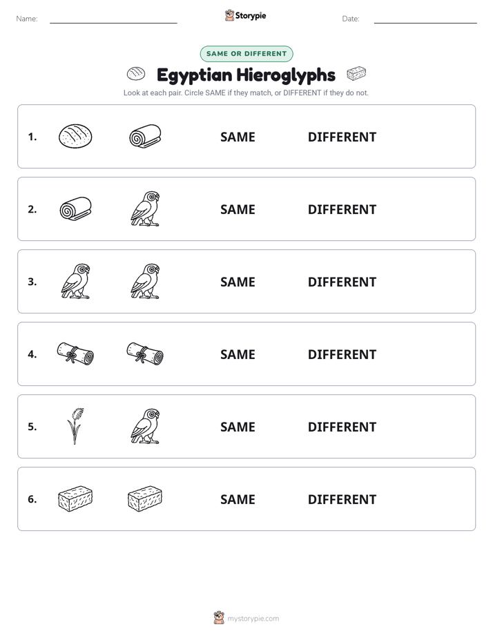Screen dimensions: 493x638
Task: Click the bread loaf icon in row 1
Action: [x=75, y=136]
